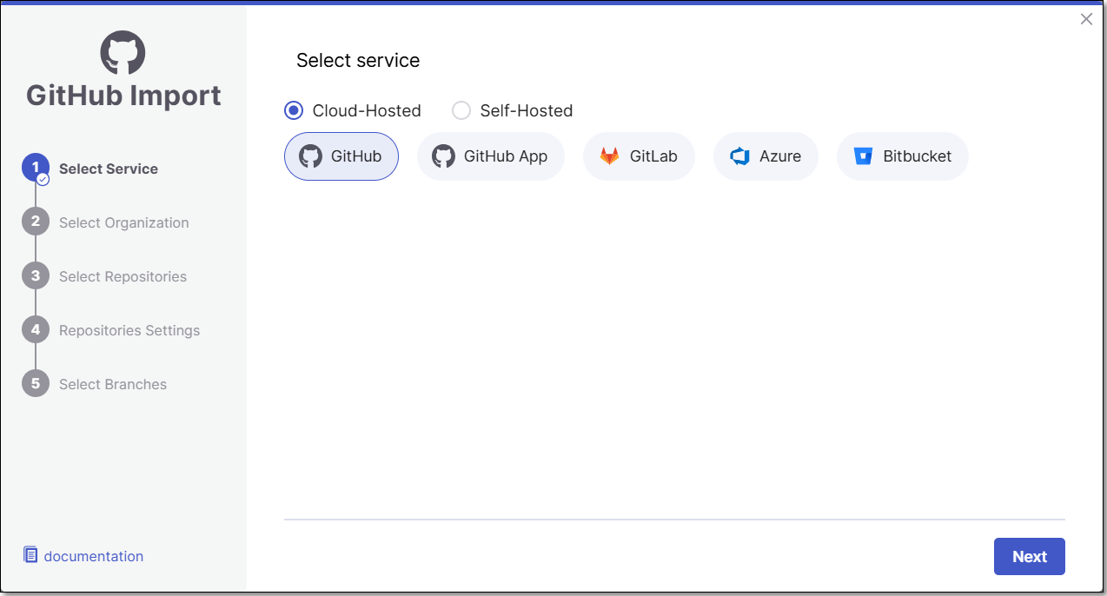Go to step 5 Select Branches
The image size is (1107, 596).
tap(113, 384)
